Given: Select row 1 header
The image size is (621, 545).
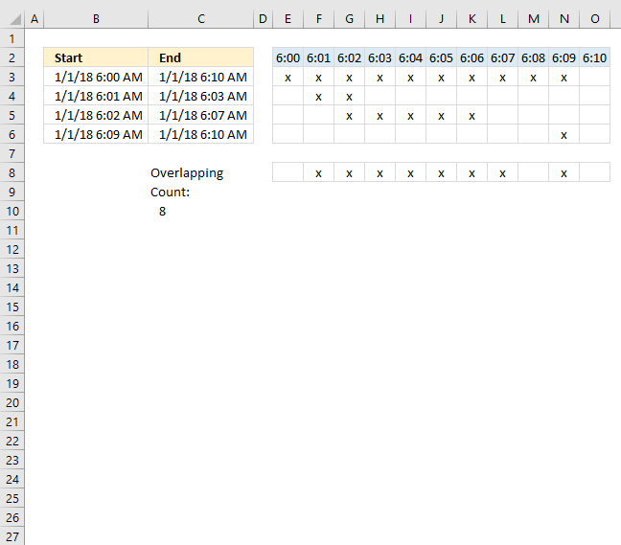Looking at the screenshot, I should (11, 38).
